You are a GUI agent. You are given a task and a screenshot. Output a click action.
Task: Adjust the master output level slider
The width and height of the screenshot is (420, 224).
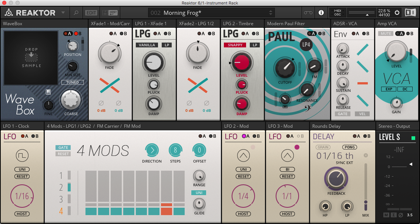[361, 13]
